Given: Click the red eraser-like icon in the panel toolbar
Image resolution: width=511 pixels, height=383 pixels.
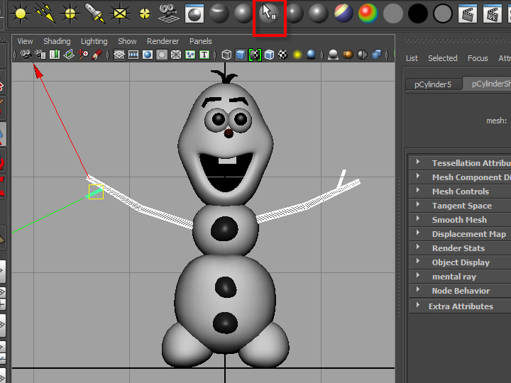Looking at the screenshot, I should click(97, 55).
